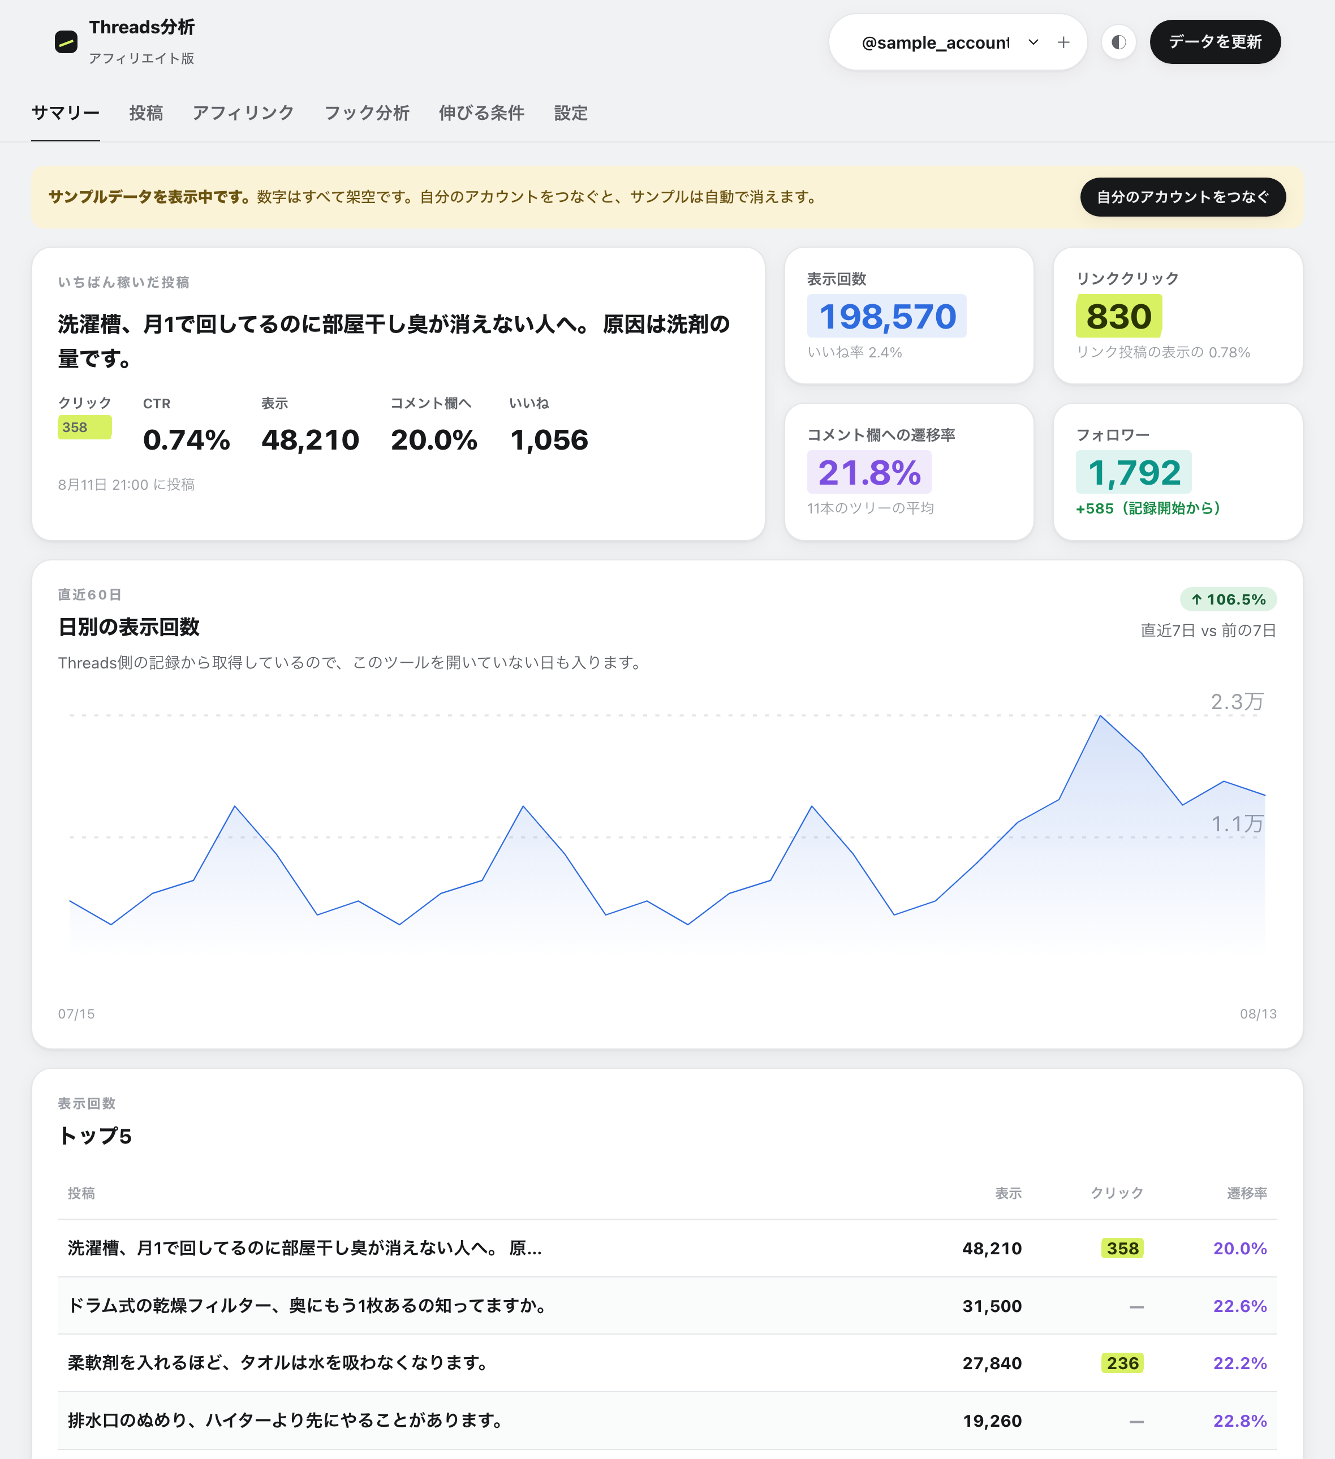Add an account with the plus icon
The height and width of the screenshot is (1459, 1335).
[x=1063, y=42]
